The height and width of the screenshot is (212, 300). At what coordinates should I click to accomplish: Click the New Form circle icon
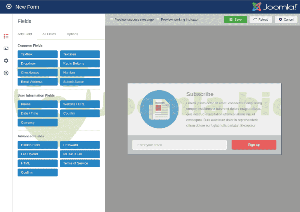[9, 7]
